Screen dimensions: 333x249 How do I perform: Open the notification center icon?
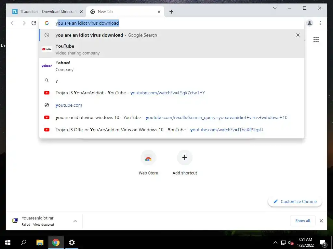coord(323,243)
